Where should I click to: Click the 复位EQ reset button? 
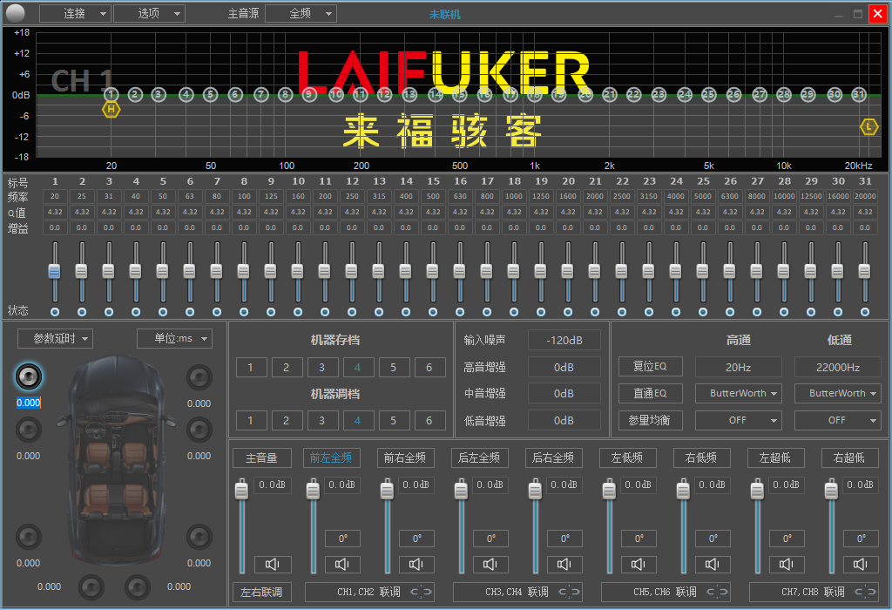click(x=650, y=367)
